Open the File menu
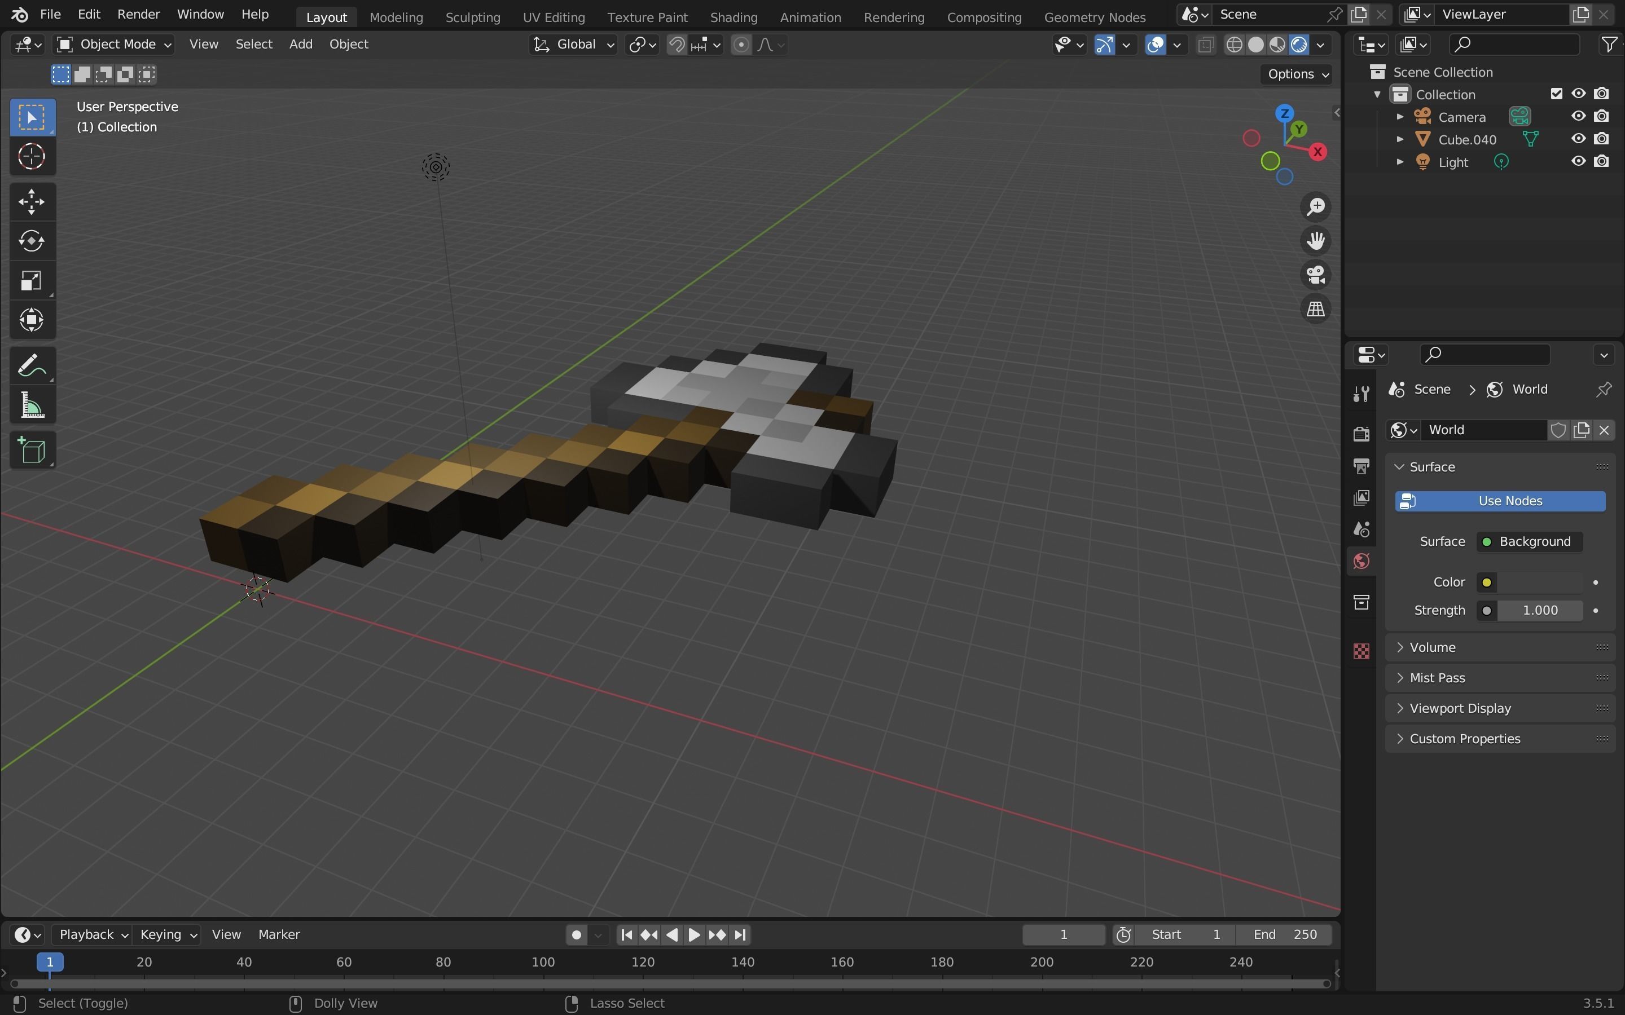Viewport: 1625px width, 1015px height. point(50,14)
